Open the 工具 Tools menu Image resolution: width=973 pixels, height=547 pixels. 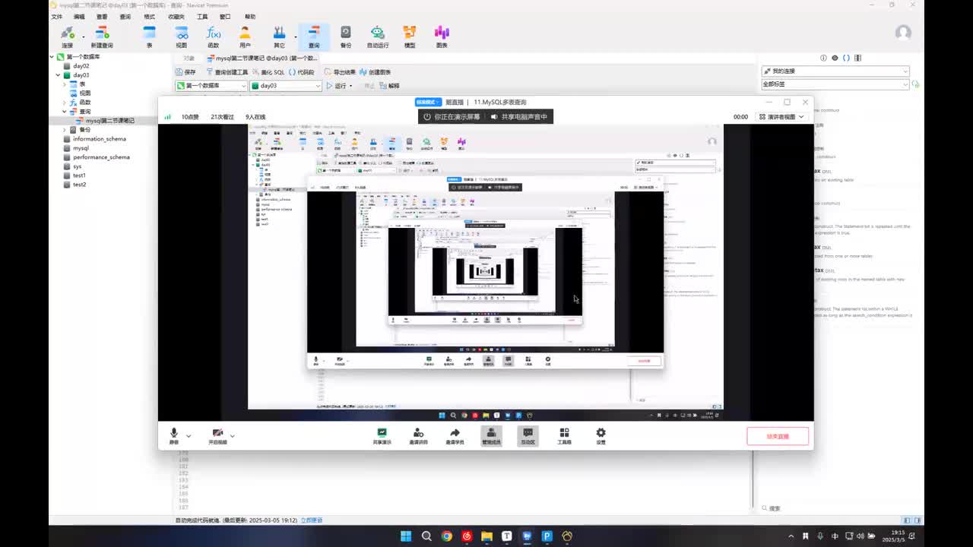pos(202,17)
